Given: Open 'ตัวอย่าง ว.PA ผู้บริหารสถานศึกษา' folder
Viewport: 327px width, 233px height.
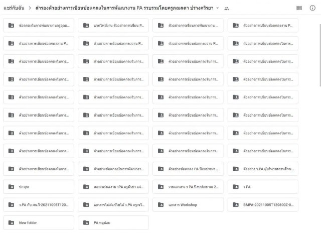Looking at the screenshot, I should coord(263,169).
